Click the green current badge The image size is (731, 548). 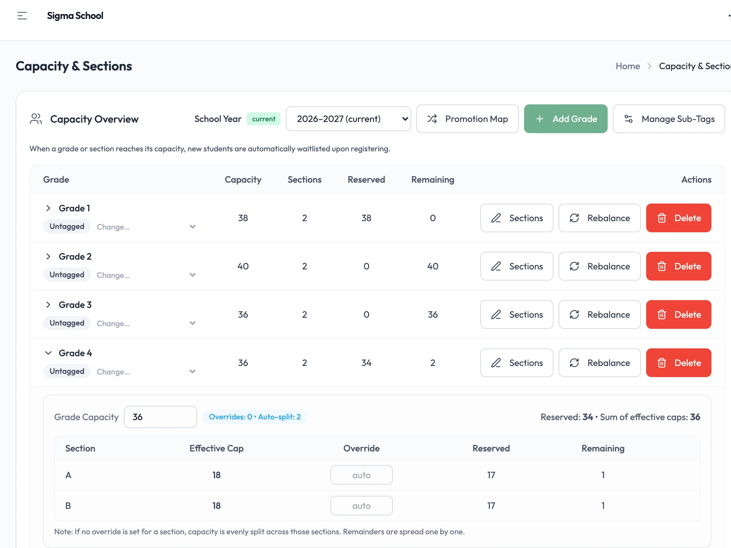(263, 119)
